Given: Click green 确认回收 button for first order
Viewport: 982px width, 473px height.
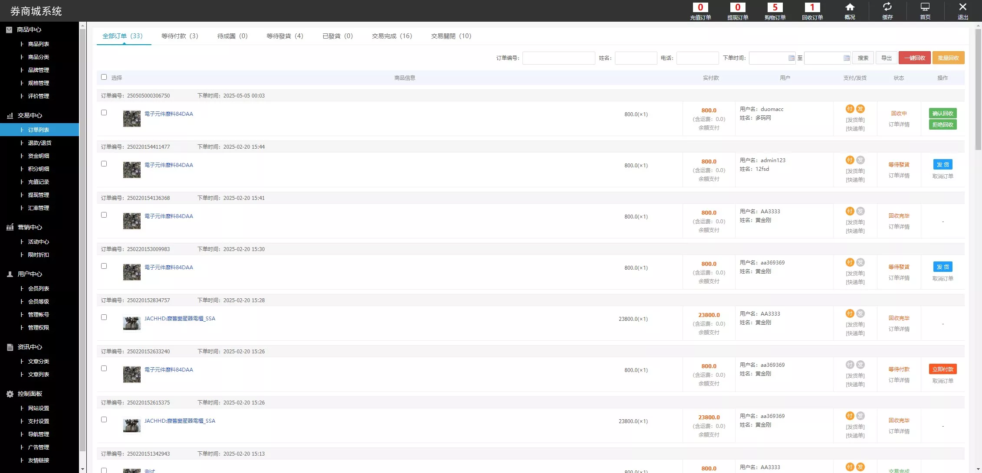Looking at the screenshot, I should point(943,114).
